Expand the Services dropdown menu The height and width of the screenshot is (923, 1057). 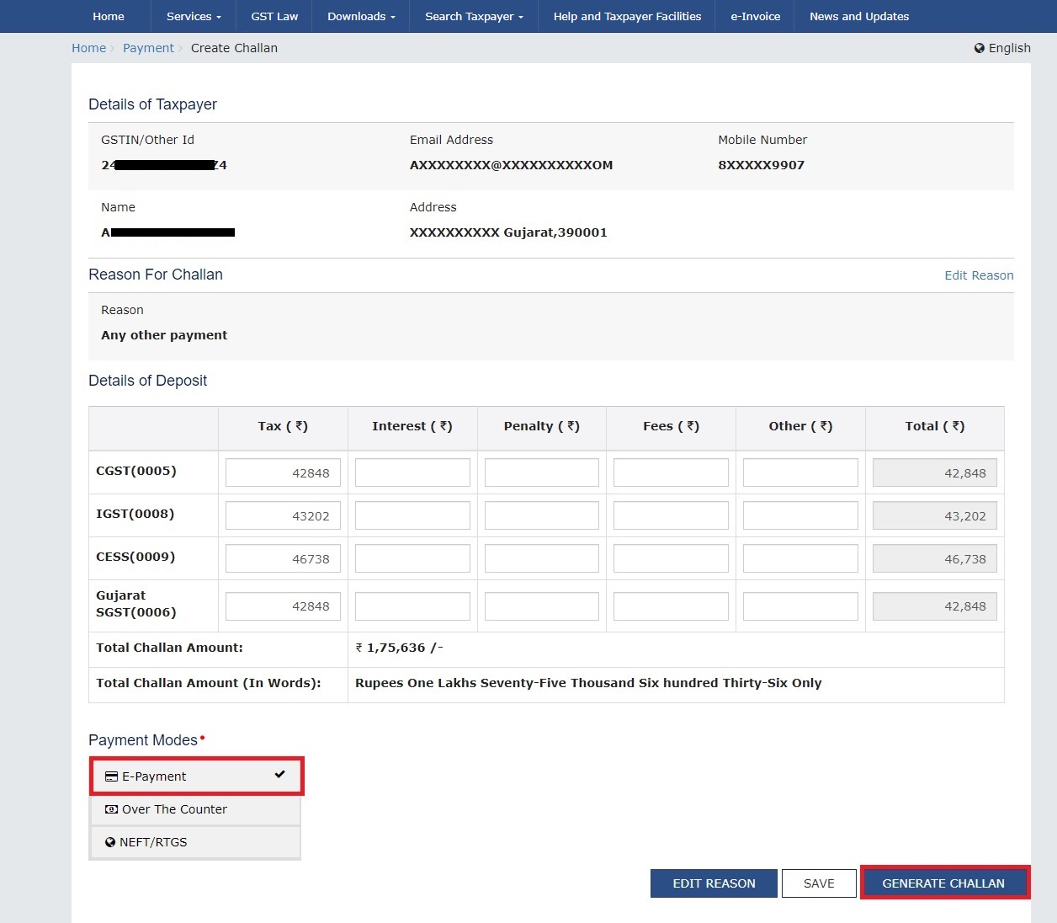tap(194, 16)
